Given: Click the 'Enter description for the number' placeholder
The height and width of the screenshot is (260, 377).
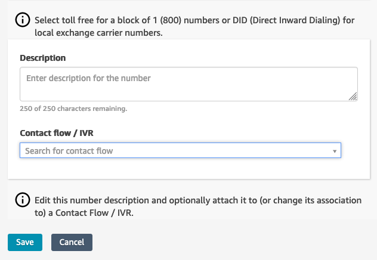Looking at the screenshot, I should point(88,78).
